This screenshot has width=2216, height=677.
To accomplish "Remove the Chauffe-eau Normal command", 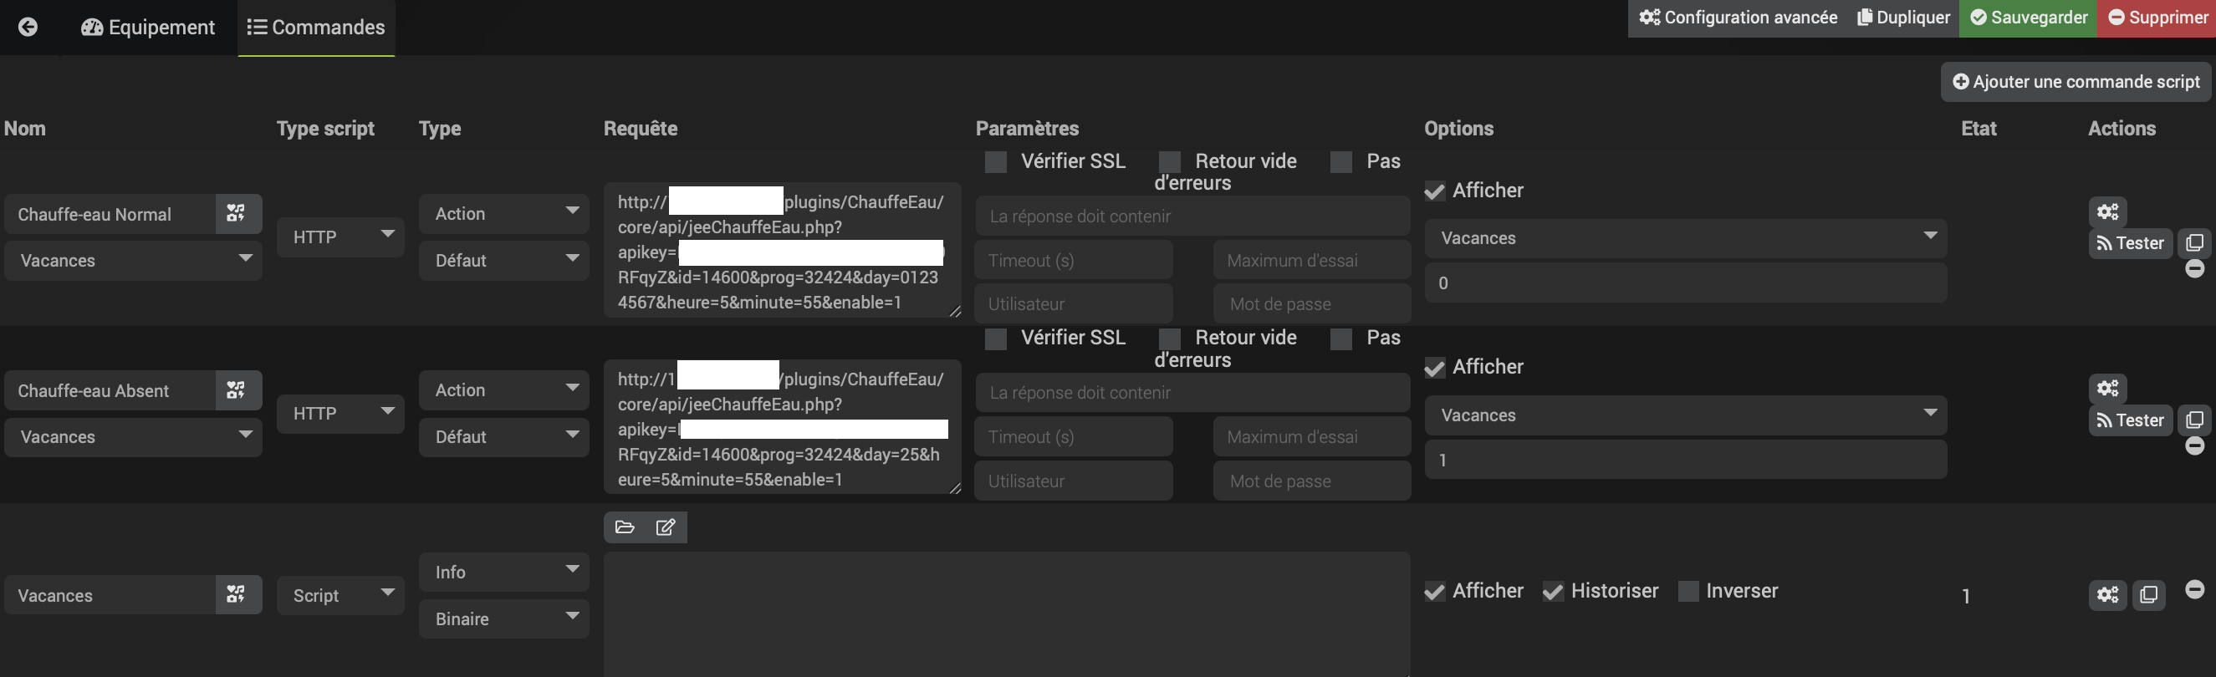I will 2194,269.
